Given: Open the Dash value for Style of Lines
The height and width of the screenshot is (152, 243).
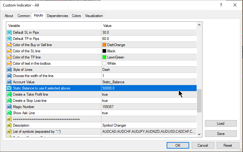Looking at the screenshot, I should pos(149,70).
